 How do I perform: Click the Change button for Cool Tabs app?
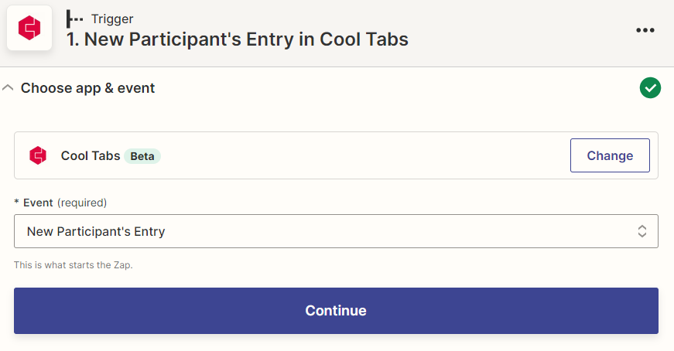tap(610, 155)
